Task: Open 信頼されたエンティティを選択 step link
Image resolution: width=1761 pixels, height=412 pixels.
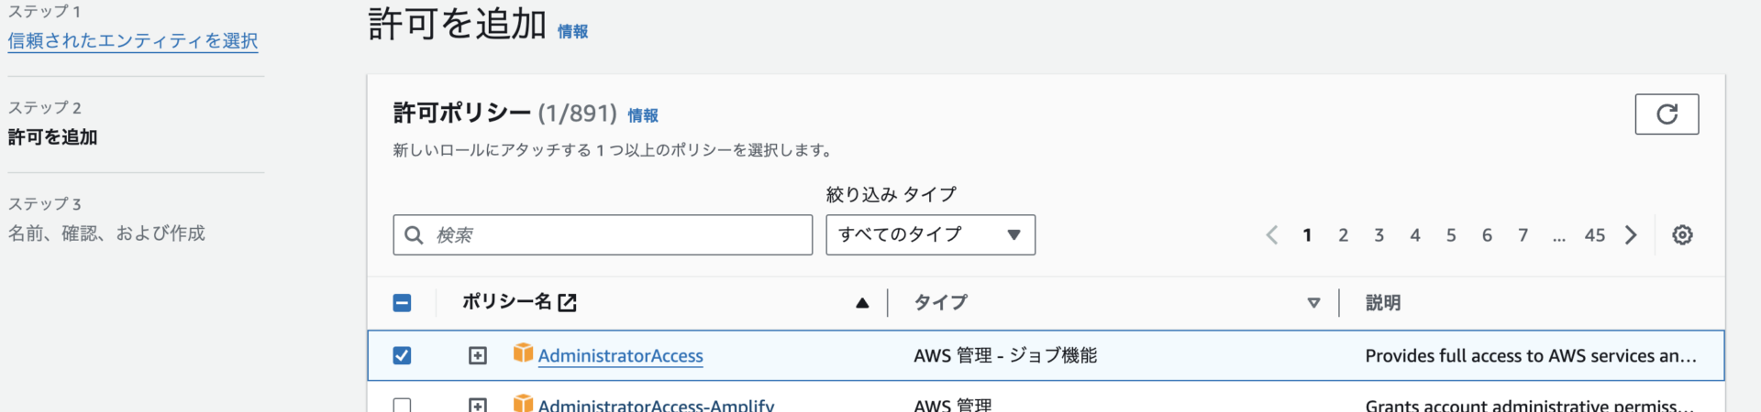Action: click(x=133, y=41)
